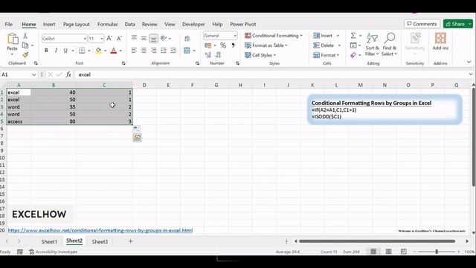Open the Page Layout tab

[x=76, y=24]
